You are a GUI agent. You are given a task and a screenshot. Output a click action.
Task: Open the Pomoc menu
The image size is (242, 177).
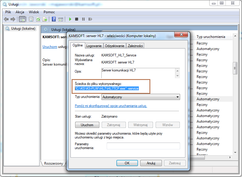tap(49, 12)
